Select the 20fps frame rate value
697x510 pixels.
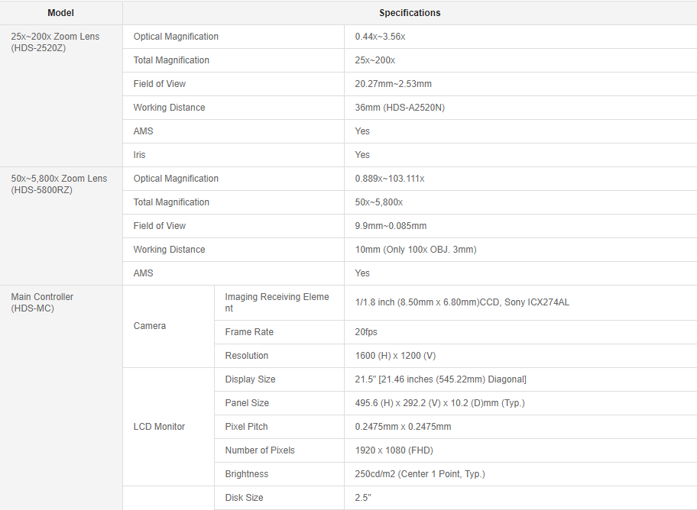[x=366, y=332]
